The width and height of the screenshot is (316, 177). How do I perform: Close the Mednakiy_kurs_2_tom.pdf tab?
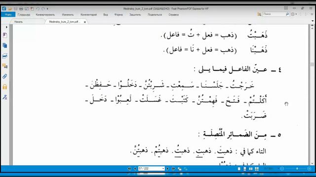pos(85,22)
